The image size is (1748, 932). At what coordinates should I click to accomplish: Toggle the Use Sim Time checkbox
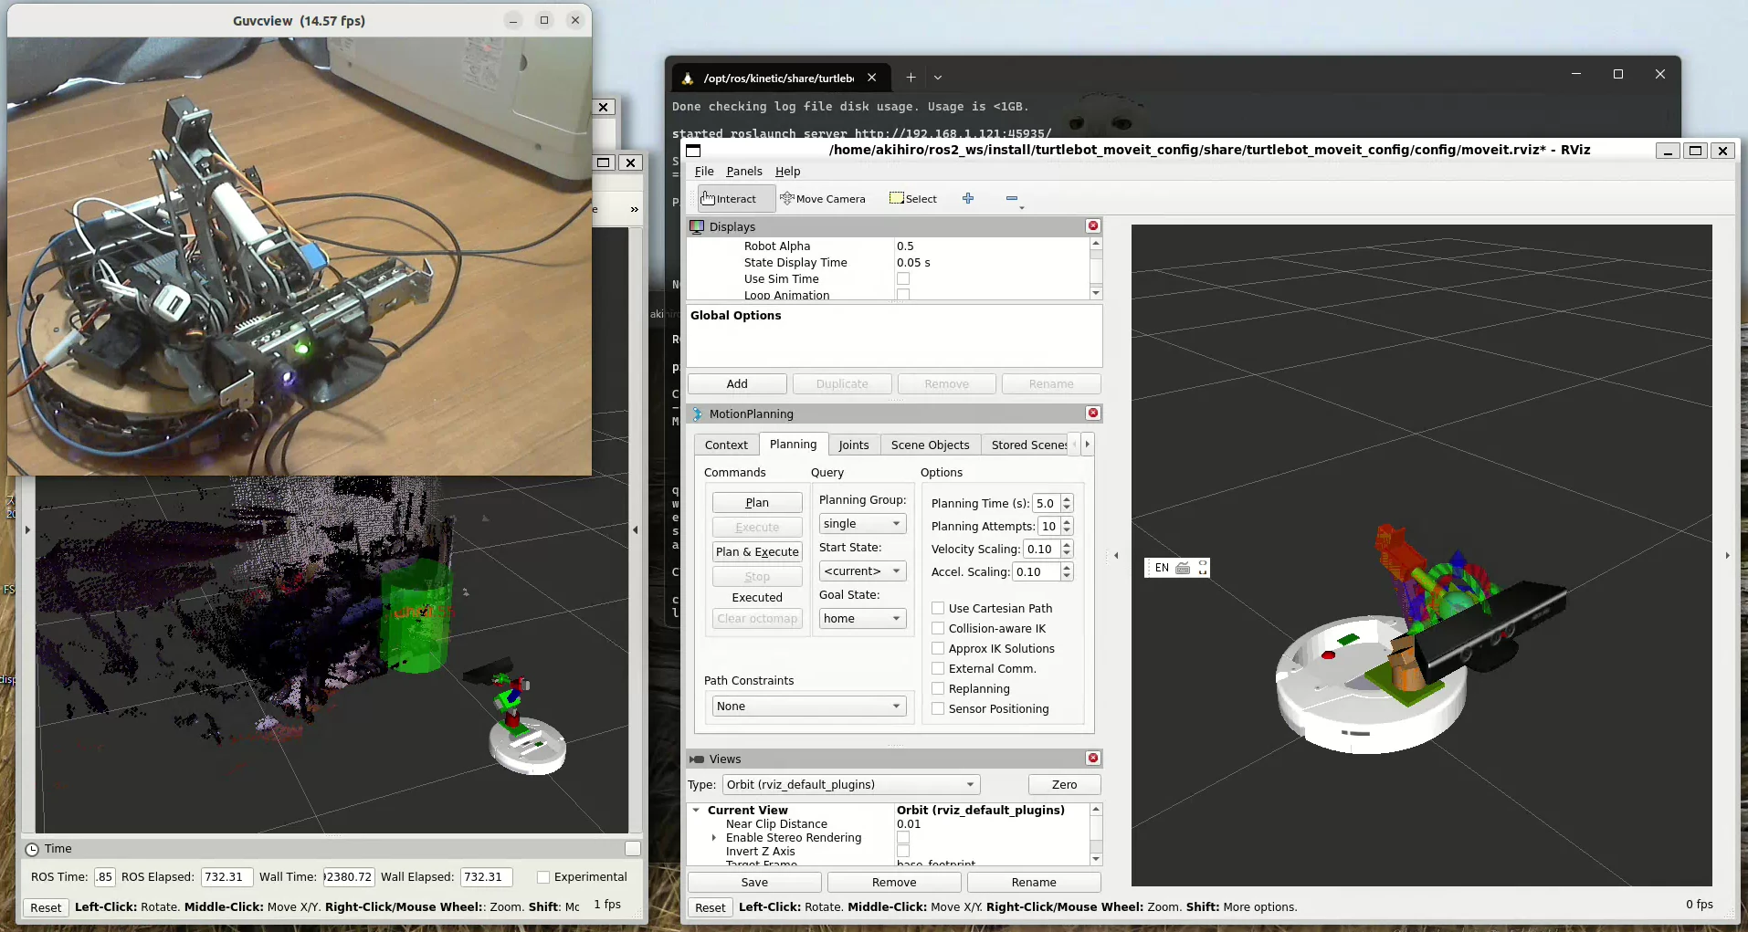[x=903, y=279]
